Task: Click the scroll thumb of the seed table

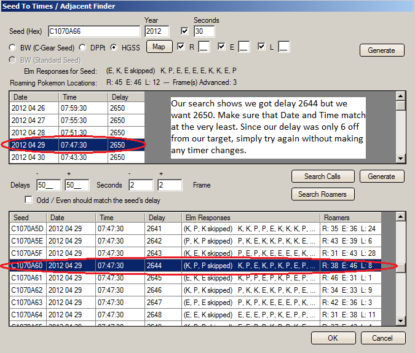Action: point(401,268)
